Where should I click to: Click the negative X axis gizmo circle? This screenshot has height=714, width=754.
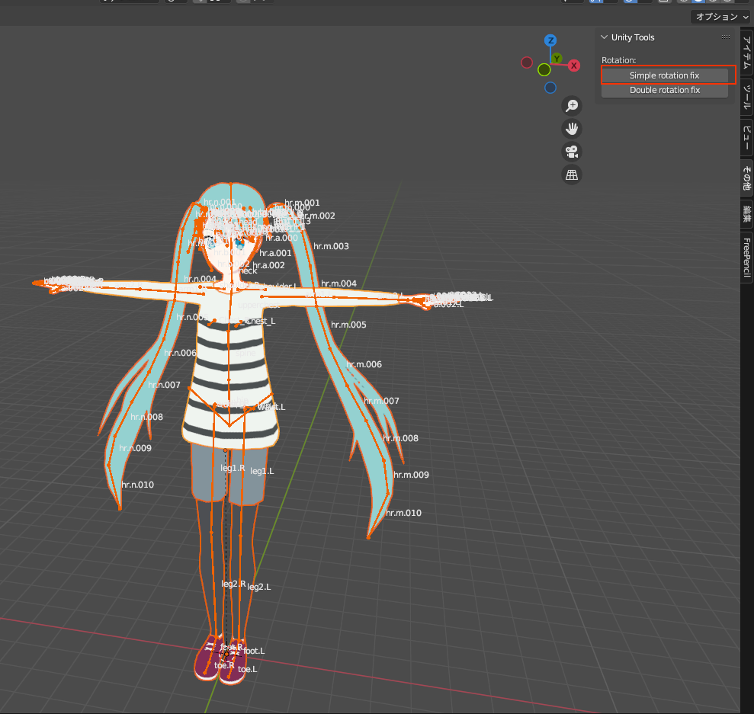[527, 62]
